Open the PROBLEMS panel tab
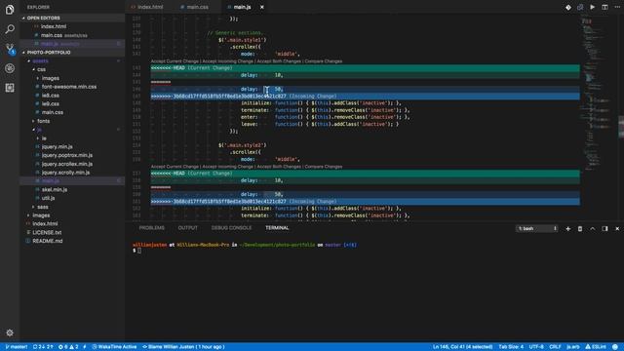Viewport: 624px width, 351px height. [152, 228]
